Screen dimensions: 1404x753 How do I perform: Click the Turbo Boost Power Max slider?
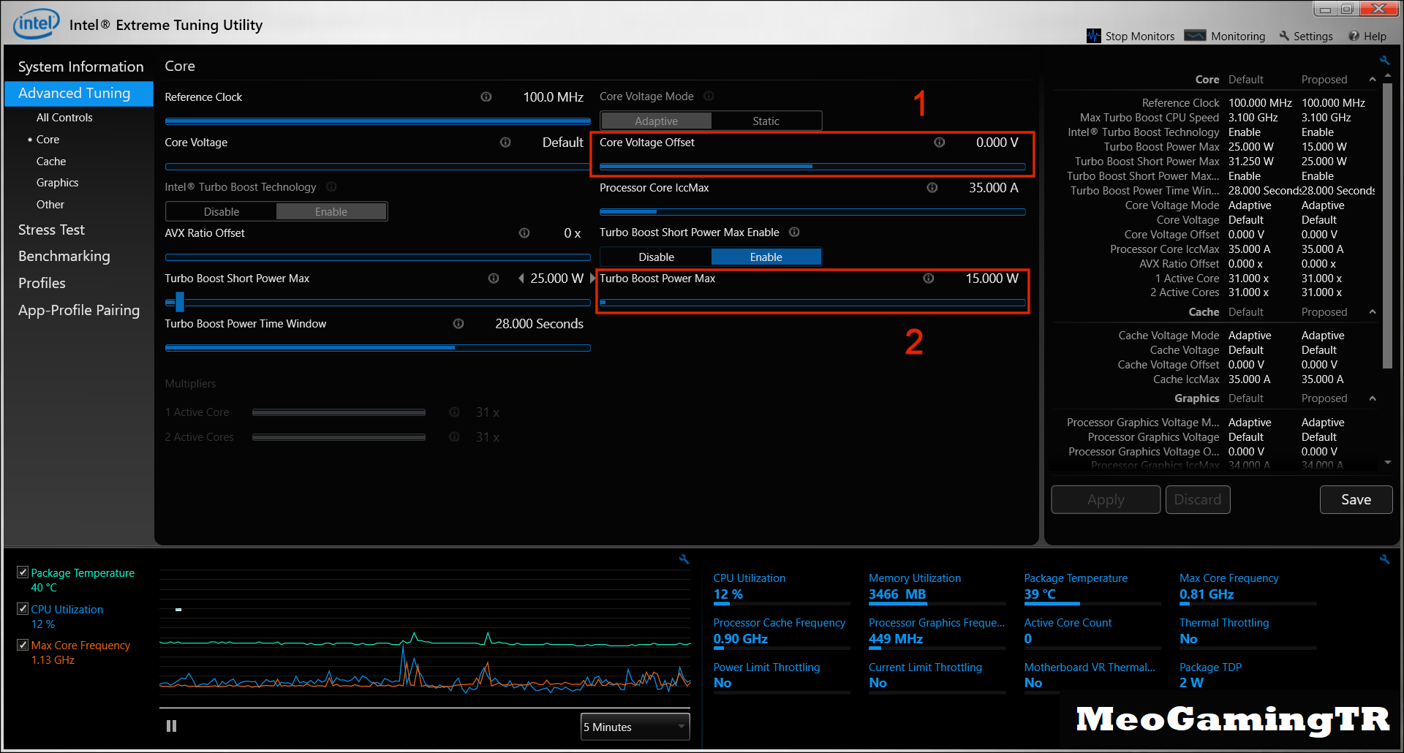812,303
